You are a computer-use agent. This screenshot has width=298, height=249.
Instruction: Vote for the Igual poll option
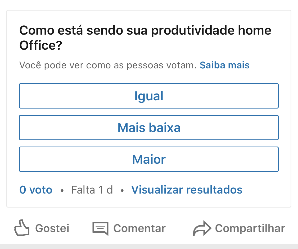pyautogui.click(x=149, y=96)
